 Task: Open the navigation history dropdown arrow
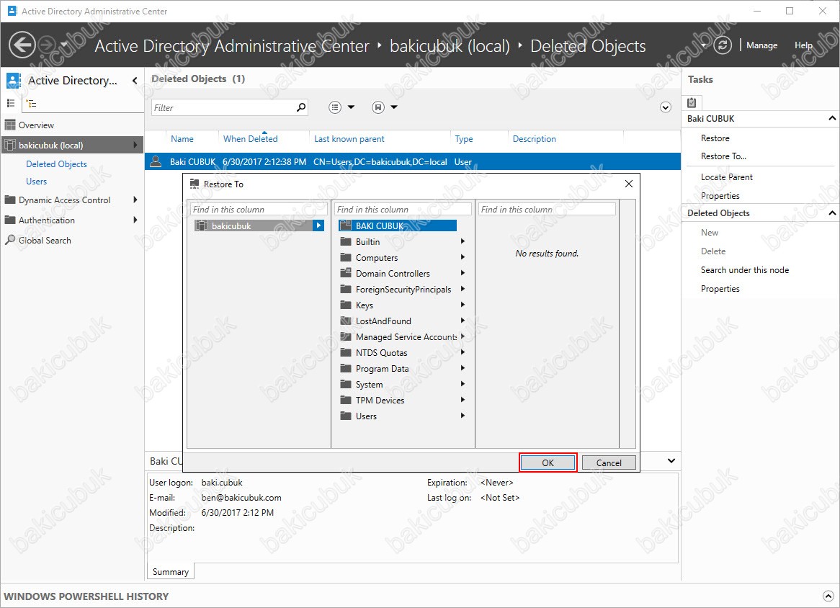pos(63,45)
